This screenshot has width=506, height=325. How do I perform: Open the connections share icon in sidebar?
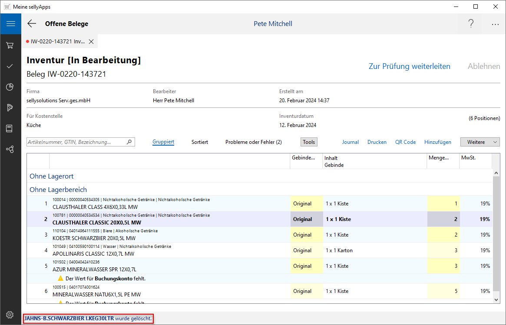coord(10,149)
